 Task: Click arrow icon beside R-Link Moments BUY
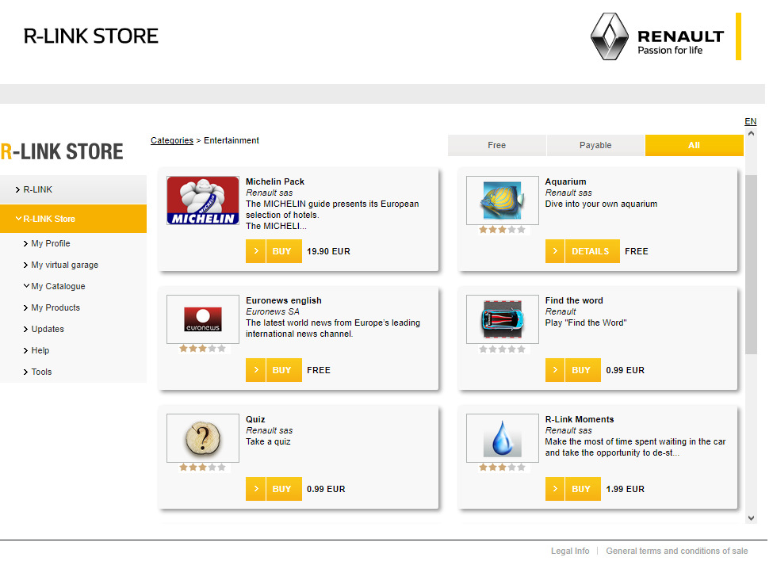(555, 489)
